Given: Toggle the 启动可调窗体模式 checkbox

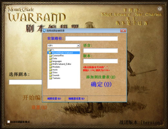Looking at the screenshot, I should point(8,122).
